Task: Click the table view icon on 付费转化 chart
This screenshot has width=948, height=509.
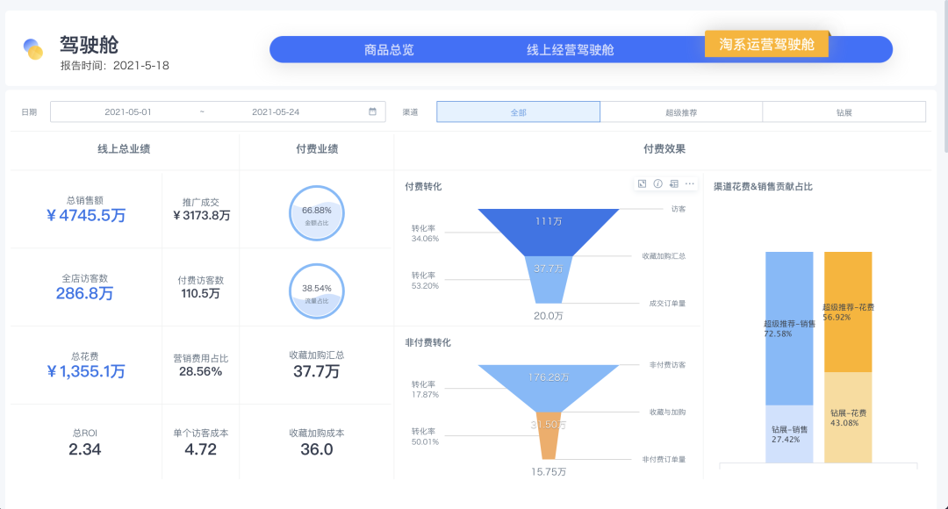Action: coord(673,183)
